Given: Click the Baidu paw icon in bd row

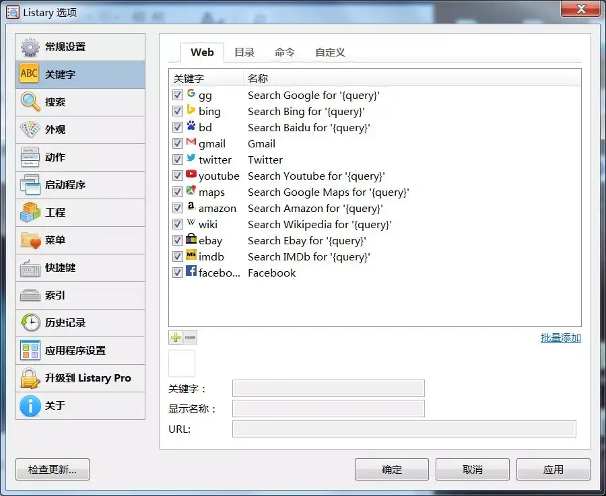Looking at the screenshot, I should (191, 126).
